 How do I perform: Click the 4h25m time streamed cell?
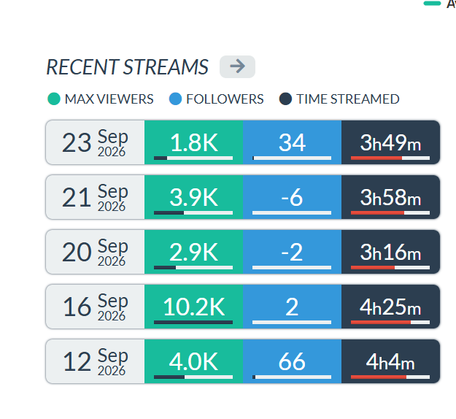(390, 307)
